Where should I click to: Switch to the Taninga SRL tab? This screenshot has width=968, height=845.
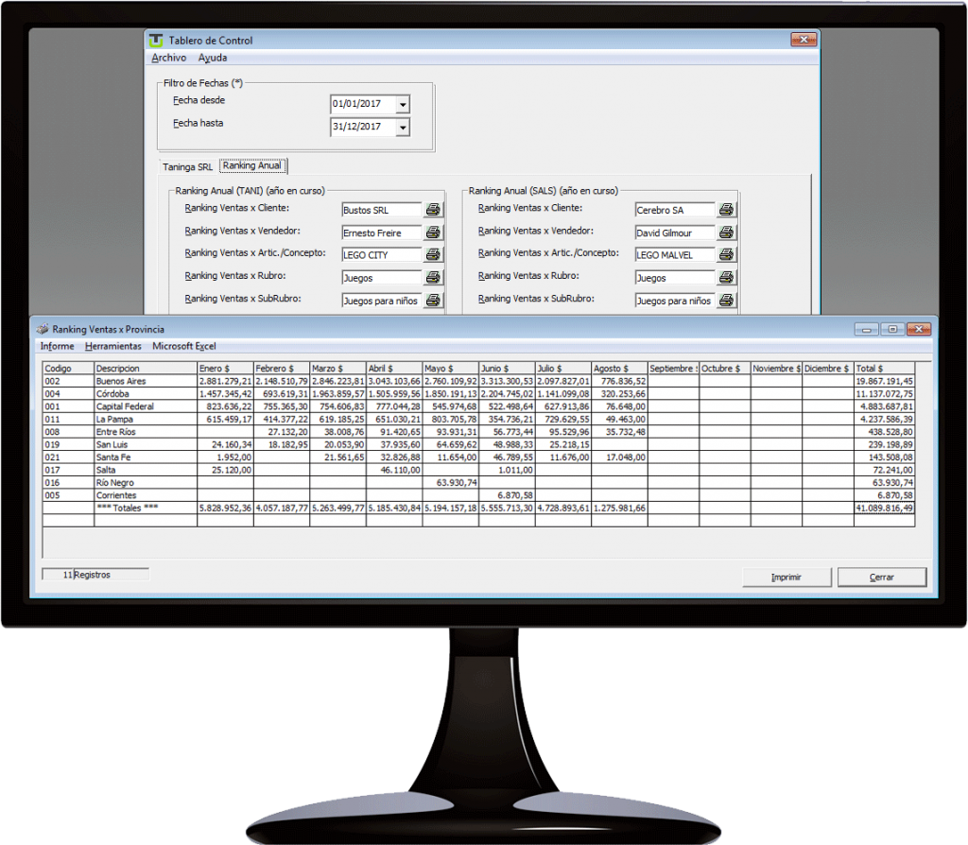[186, 165]
